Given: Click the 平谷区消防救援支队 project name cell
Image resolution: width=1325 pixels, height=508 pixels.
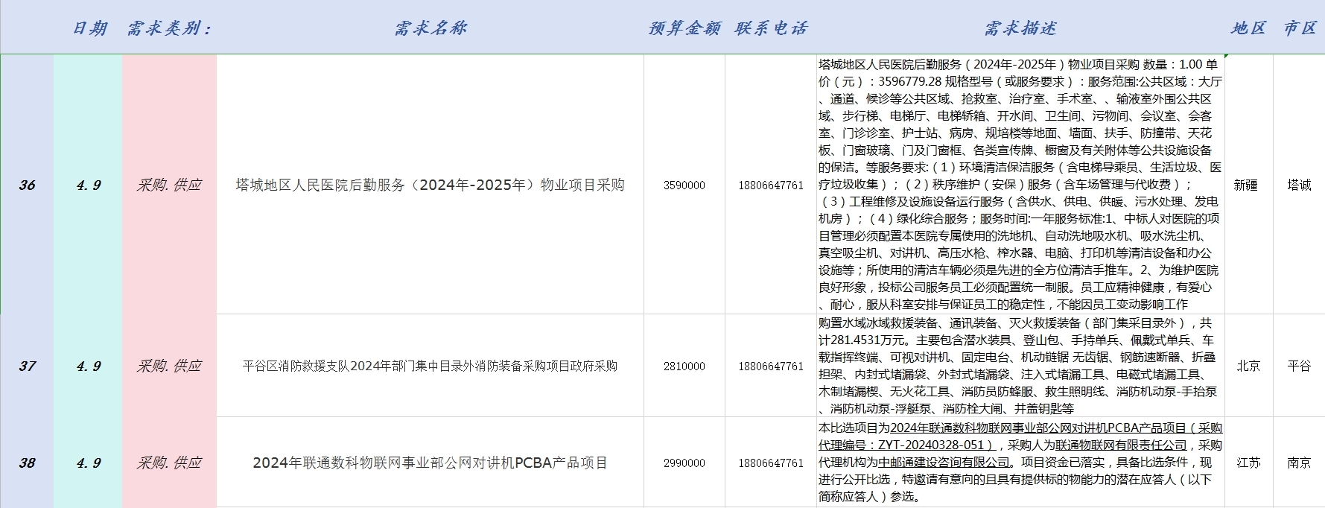Looking at the screenshot, I should click(430, 366).
